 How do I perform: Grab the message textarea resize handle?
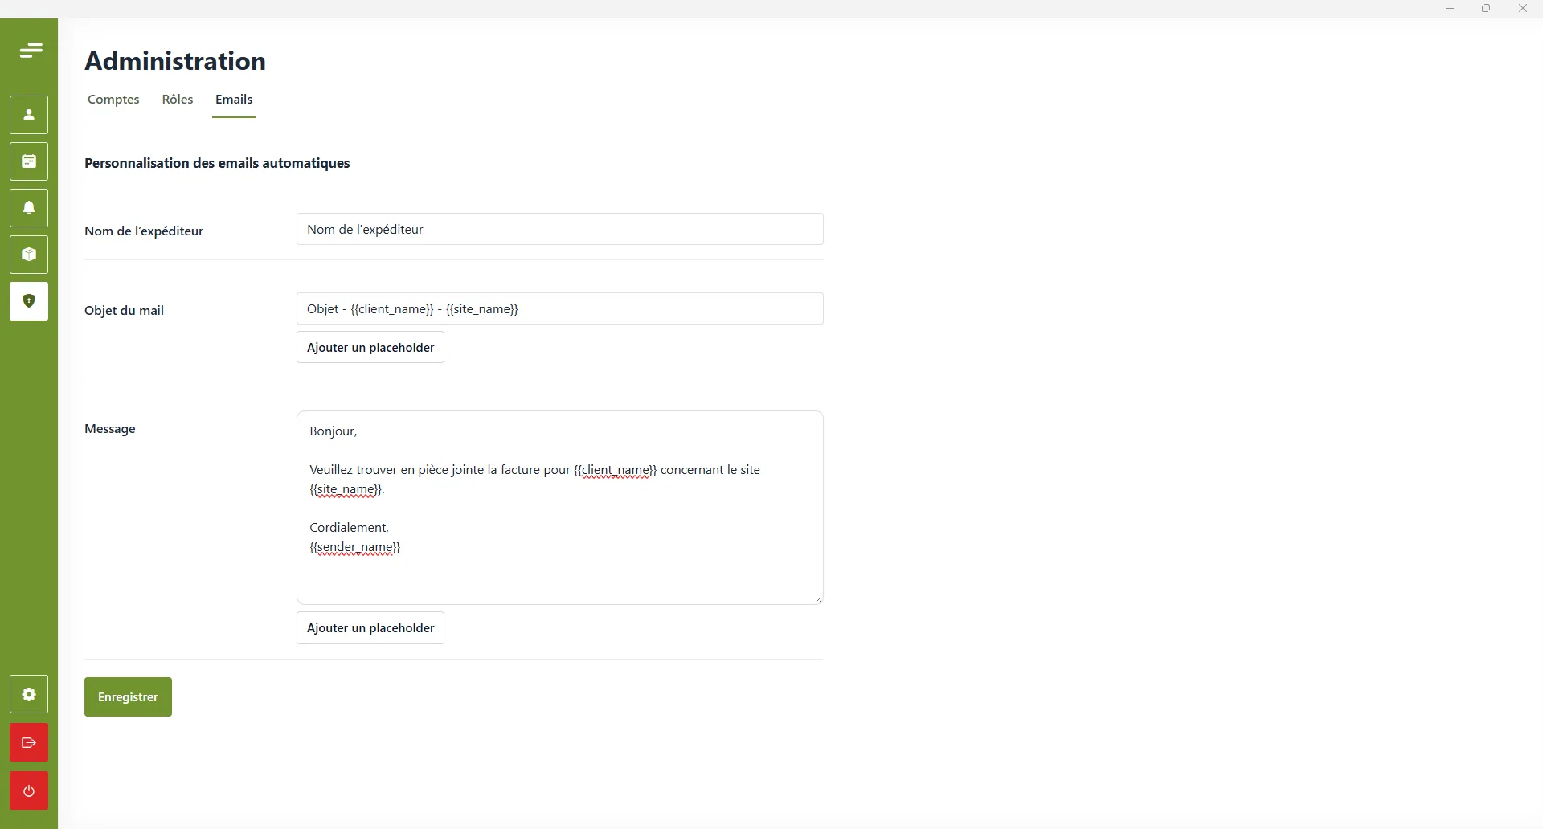pyautogui.click(x=818, y=599)
